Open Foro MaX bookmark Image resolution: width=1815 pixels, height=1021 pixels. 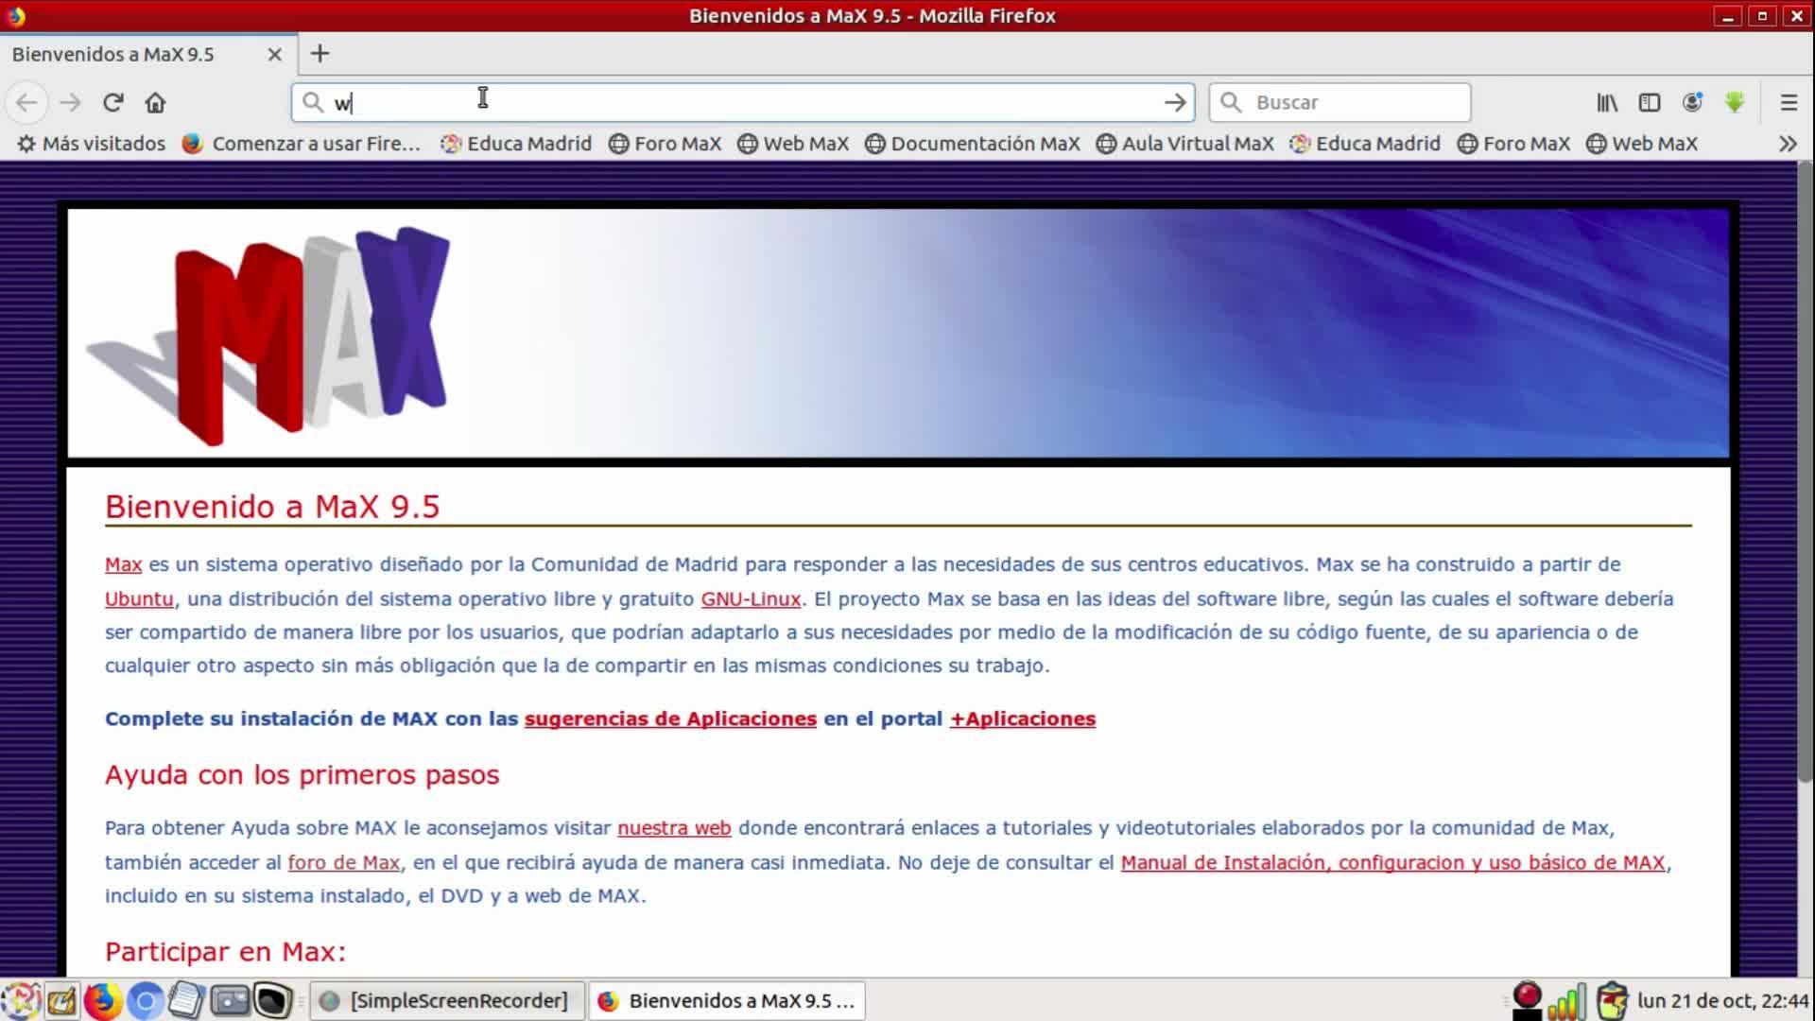(x=665, y=144)
